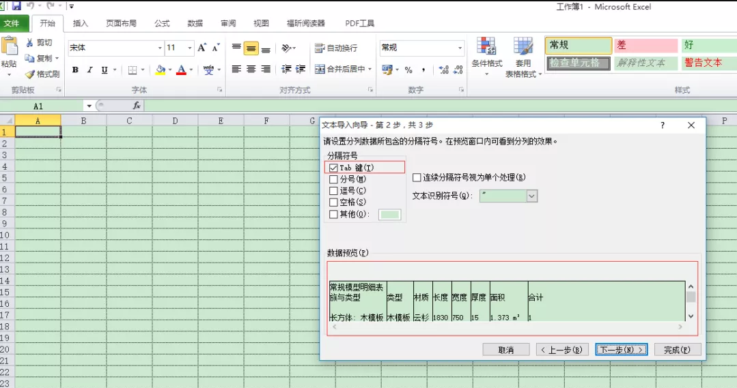Click the Undo arrow in quick access toolbar
This screenshot has width=737, height=388.
click(x=31, y=5)
